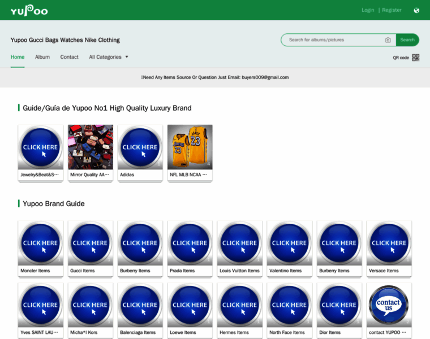Open the Adidas album thumbnail
Screen dimensions: 430x339
pyautogui.click(x=140, y=147)
